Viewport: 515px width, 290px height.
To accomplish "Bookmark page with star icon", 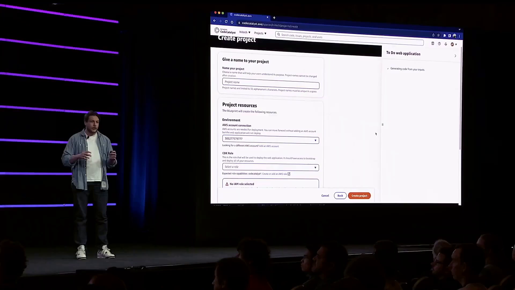I will (439, 35).
